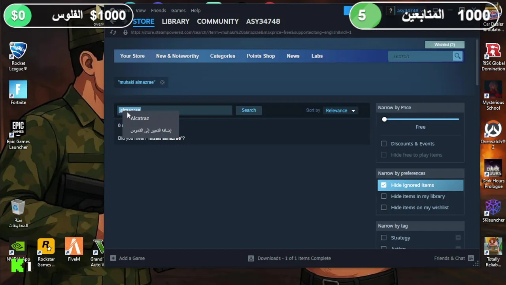Click the store URL address text
The width and height of the screenshot is (506, 285).
click(x=241, y=32)
